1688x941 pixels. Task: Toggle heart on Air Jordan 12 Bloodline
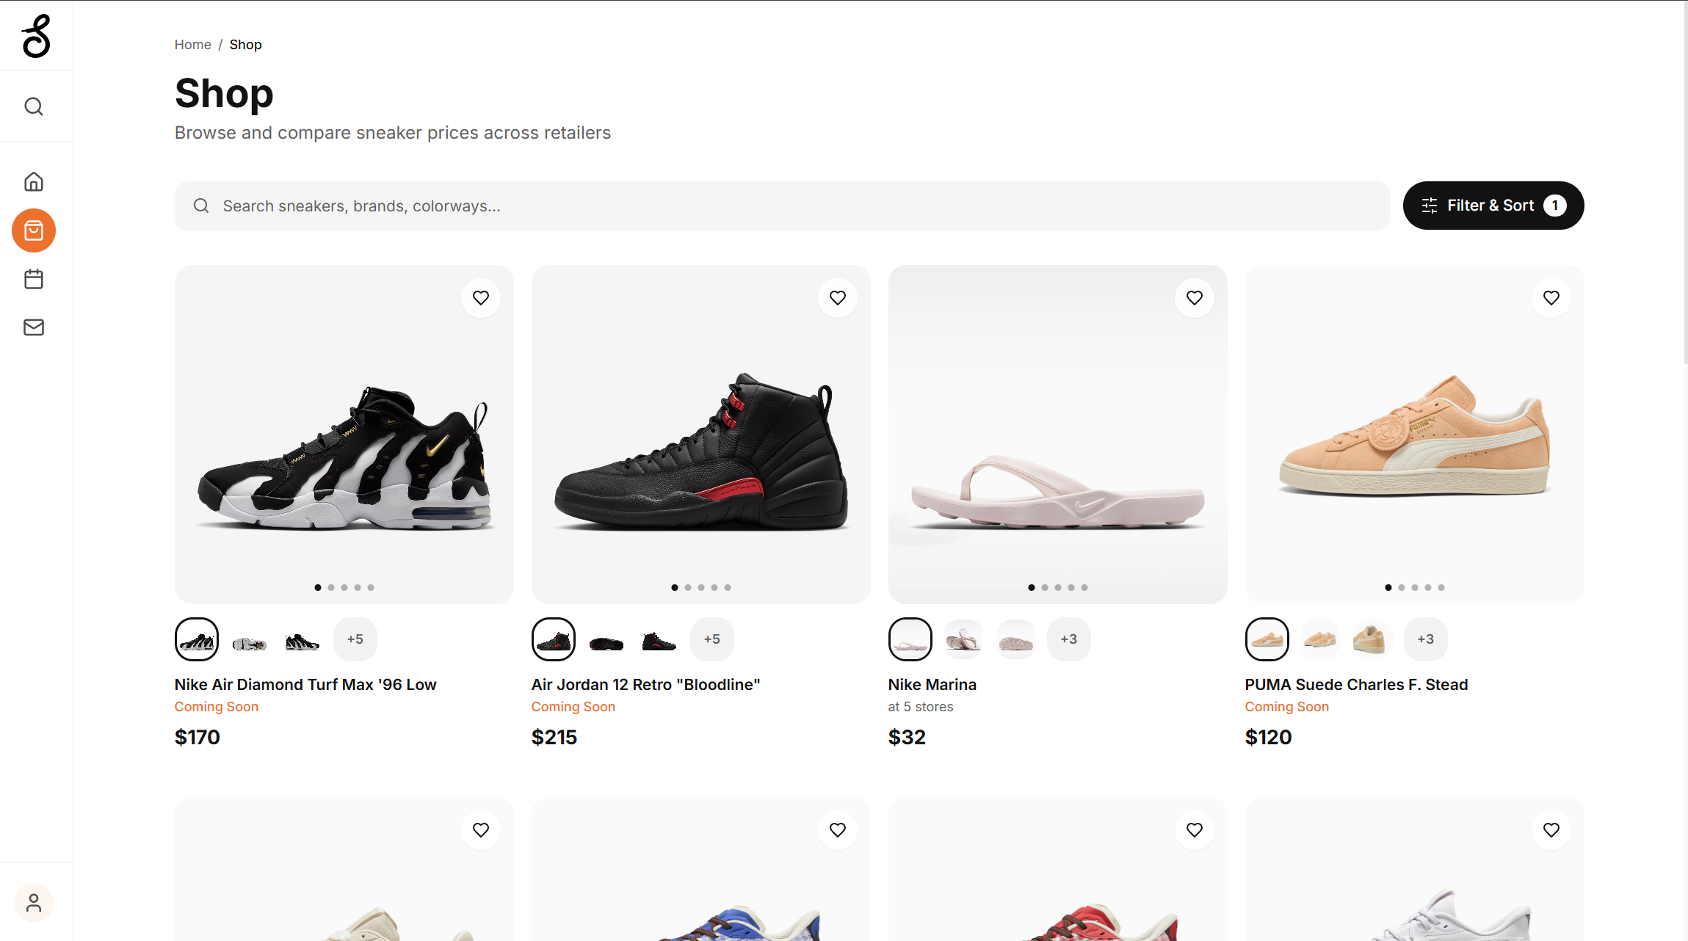tap(838, 298)
